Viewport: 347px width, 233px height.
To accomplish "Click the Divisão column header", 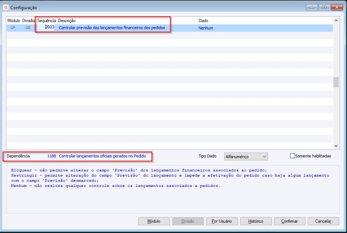I will point(28,21).
